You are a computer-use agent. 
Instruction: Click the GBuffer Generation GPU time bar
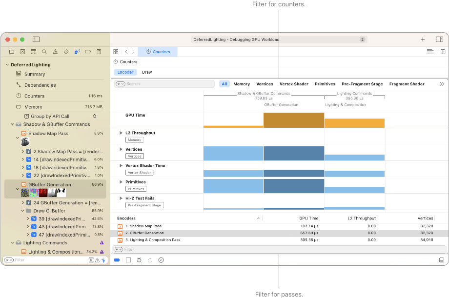(x=293, y=120)
